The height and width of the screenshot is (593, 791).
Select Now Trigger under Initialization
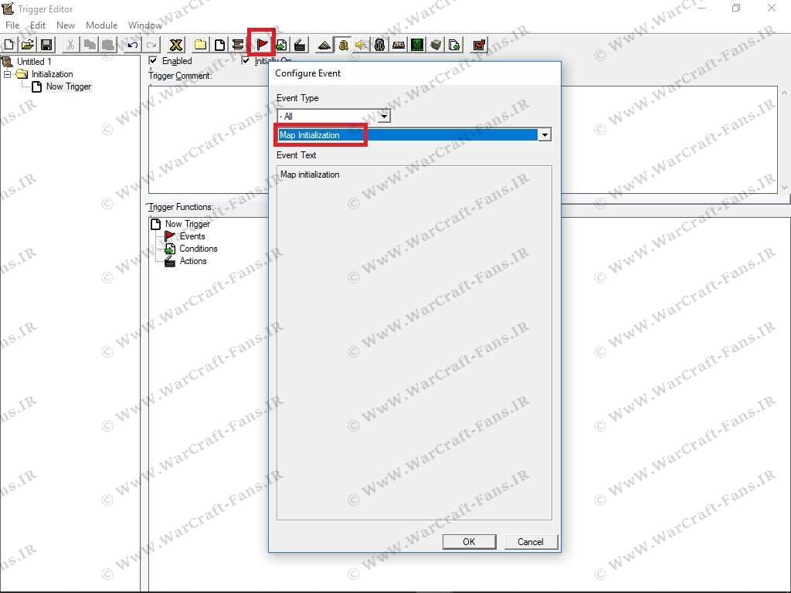click(x=69, y=86)
